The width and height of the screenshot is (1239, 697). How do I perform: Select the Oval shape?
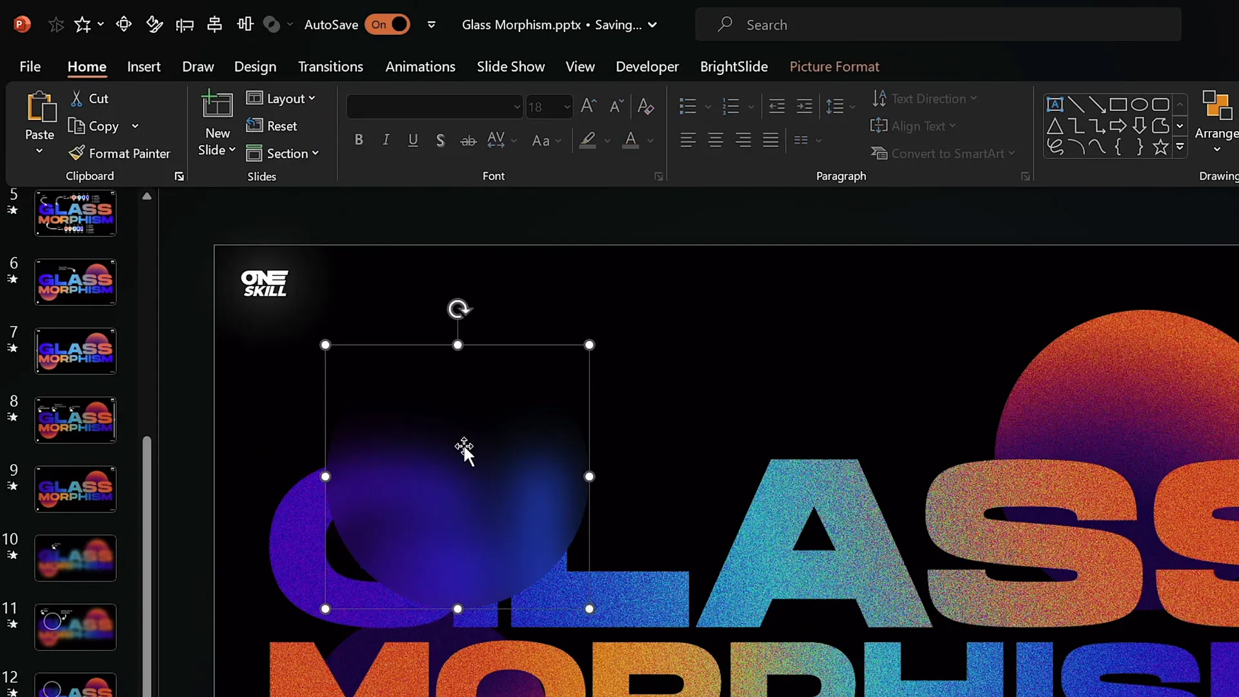click(x=1140, y=105)
